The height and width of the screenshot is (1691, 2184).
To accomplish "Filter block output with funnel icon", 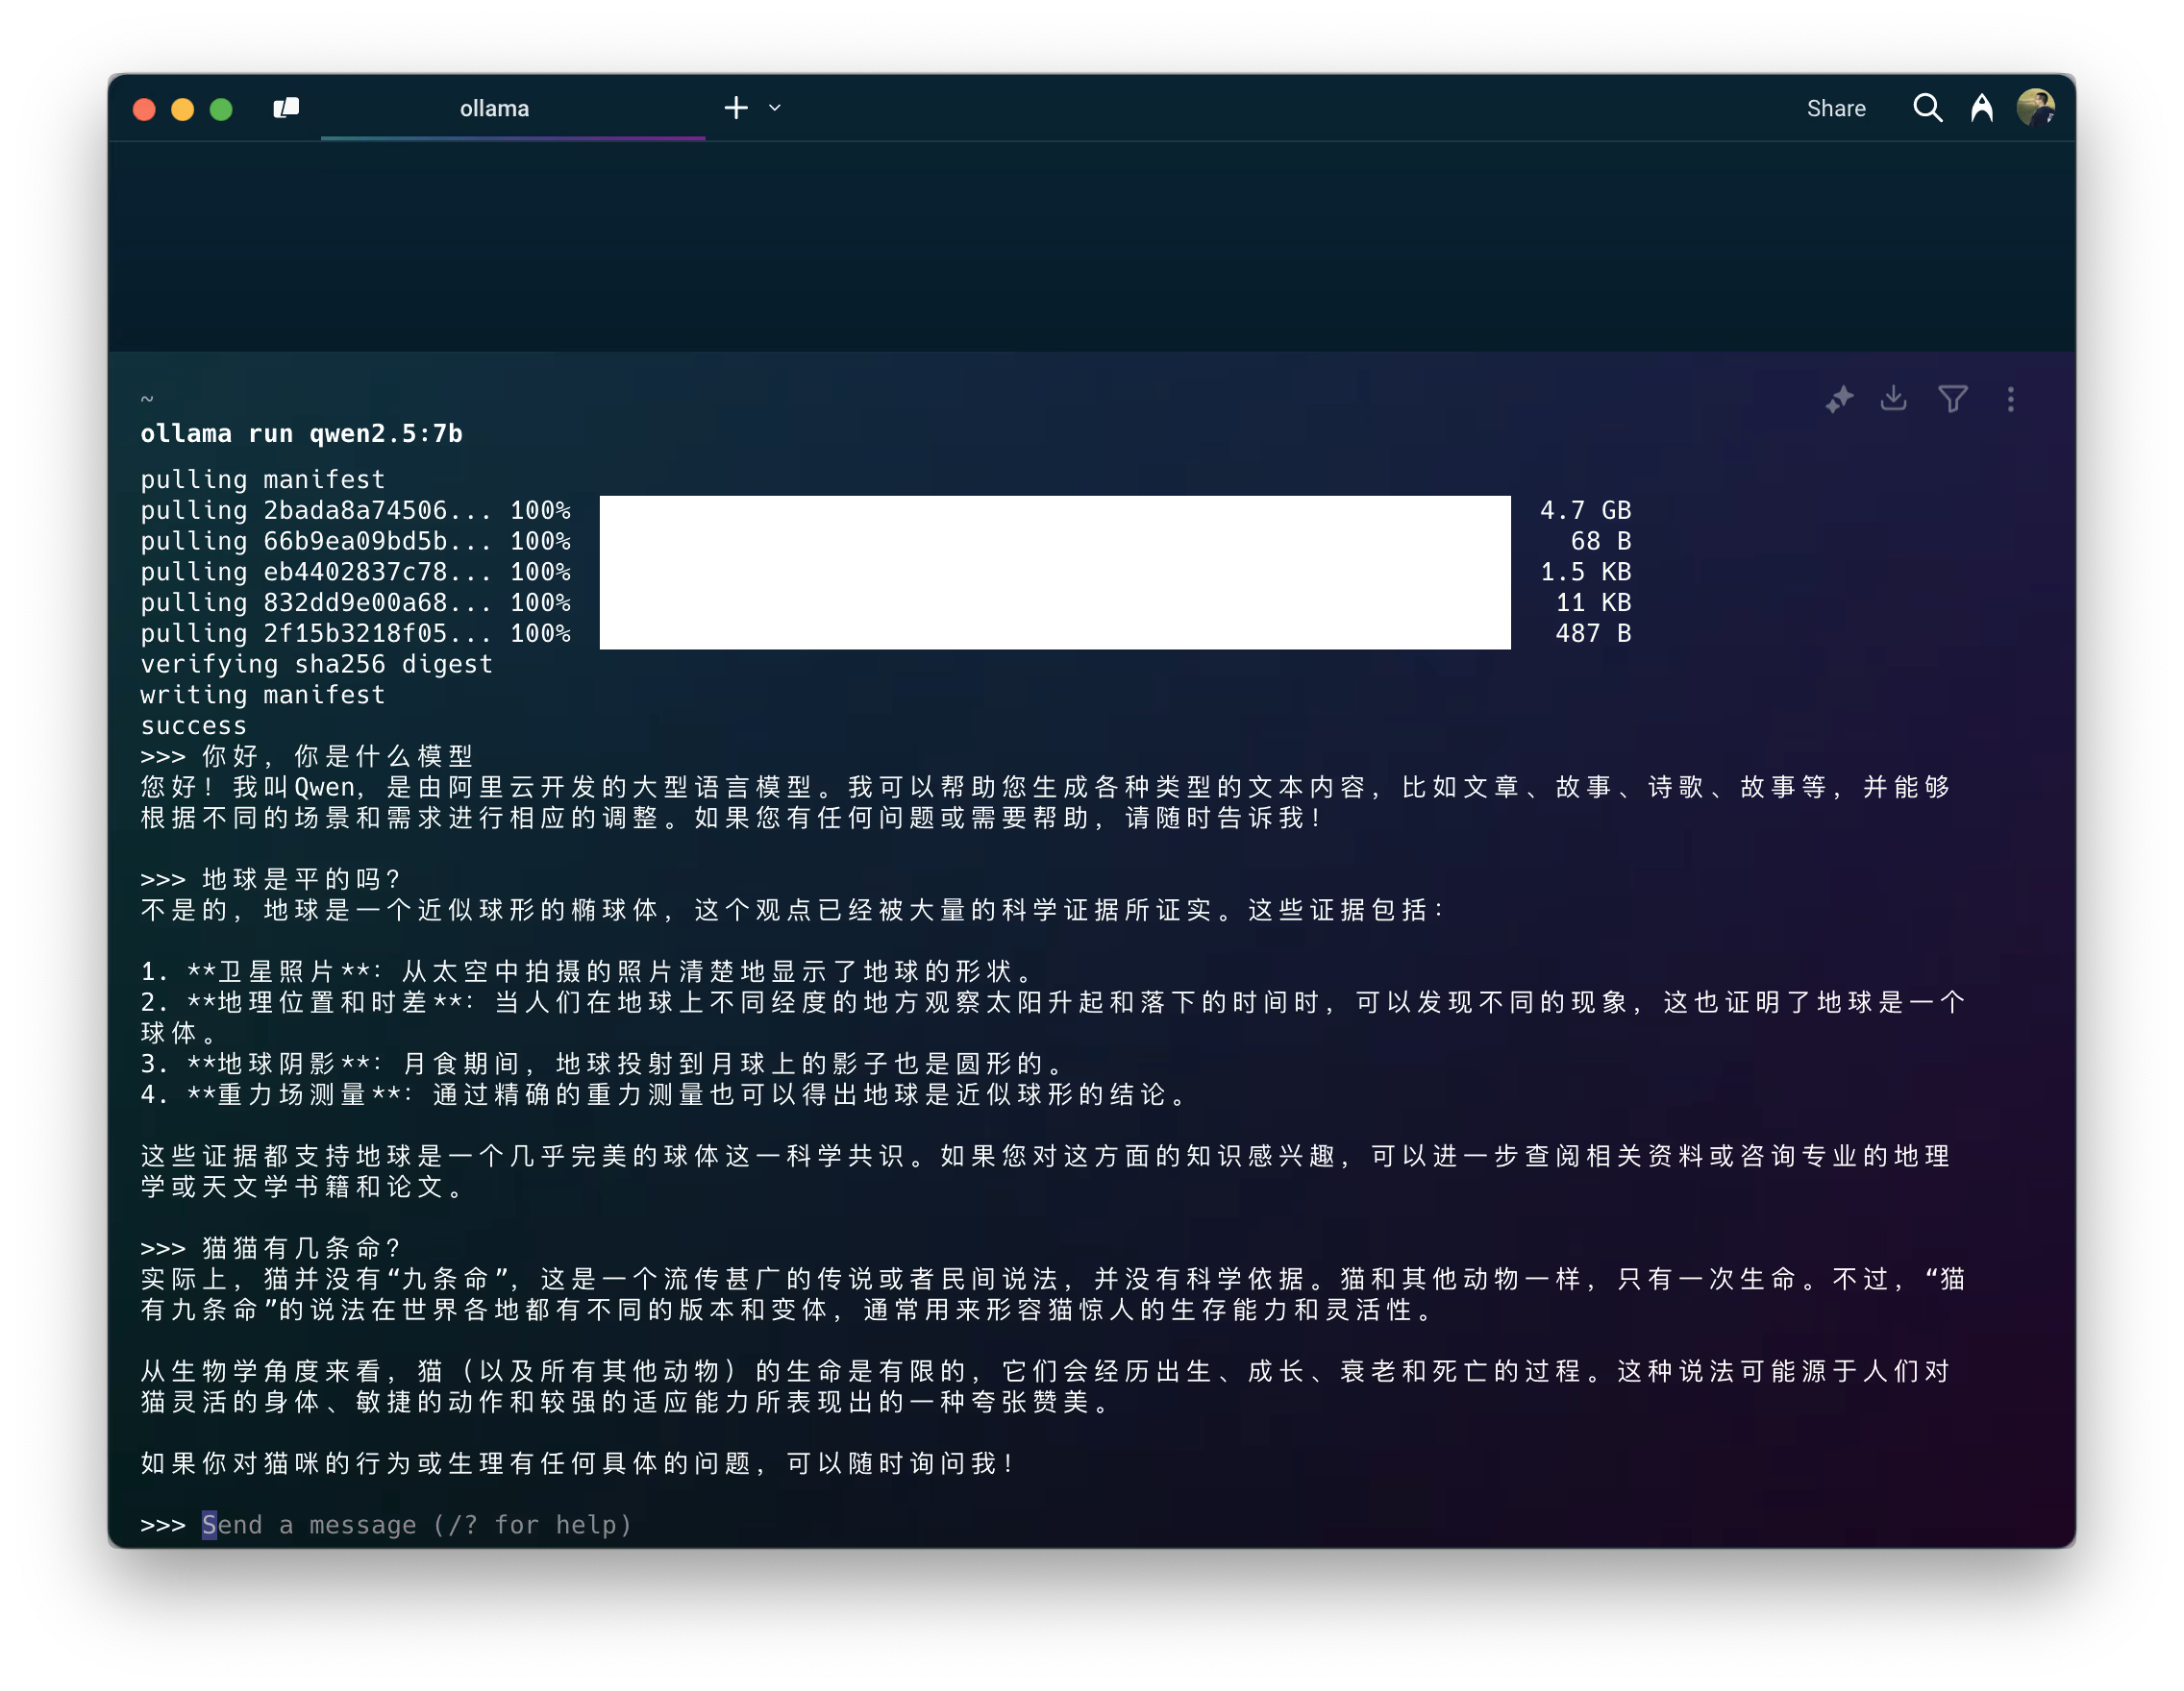I will (1953, 400).
